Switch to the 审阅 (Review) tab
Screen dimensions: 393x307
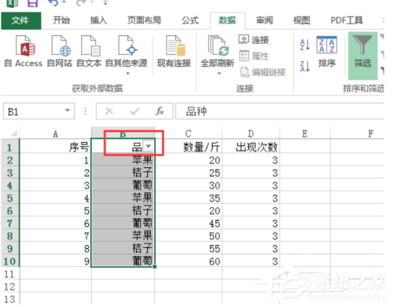[x=264, y=20]
